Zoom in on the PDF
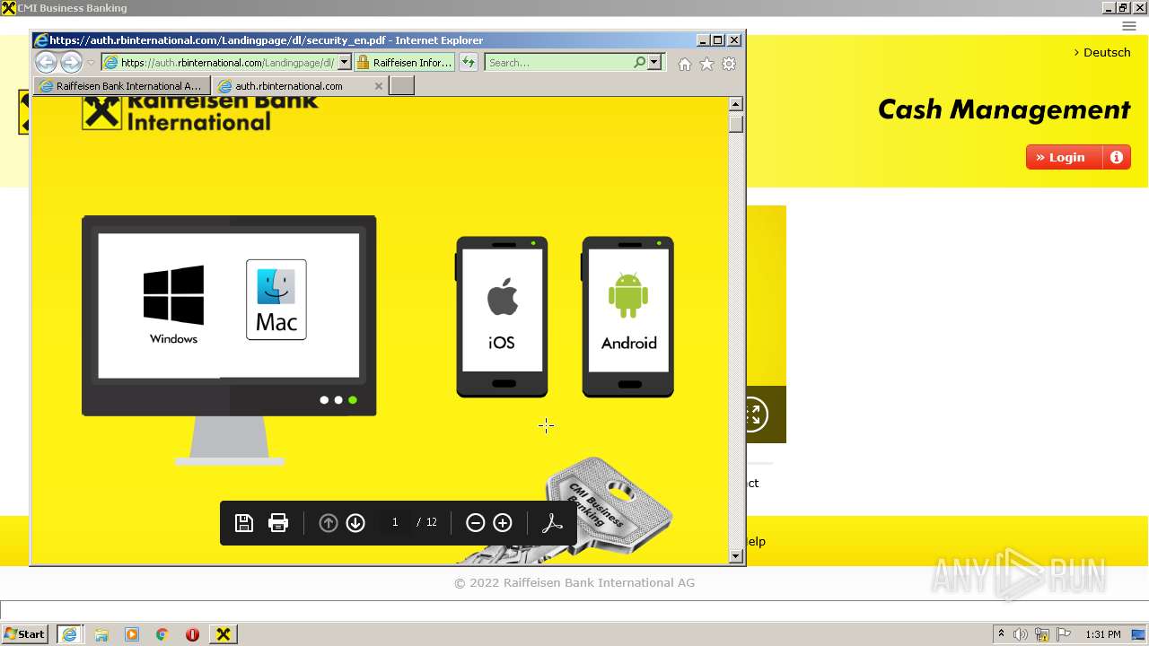Viewport: 1149px width, 646px height. tap(503, 523)
